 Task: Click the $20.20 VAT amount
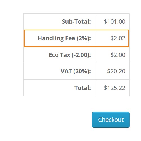point(116,71)
